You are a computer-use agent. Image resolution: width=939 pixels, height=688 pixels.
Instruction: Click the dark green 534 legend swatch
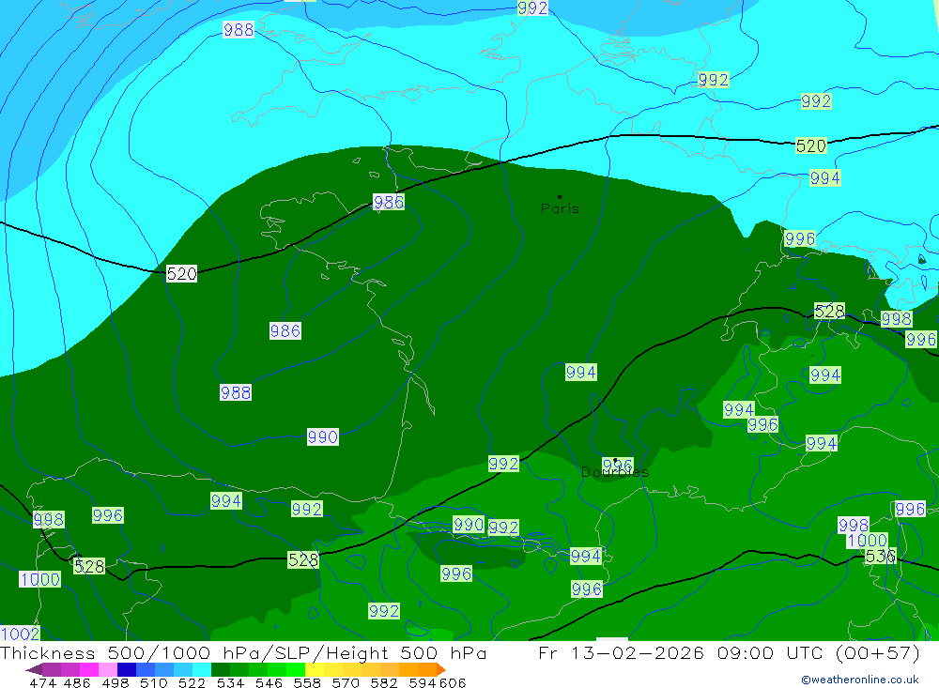click(221, 669)
